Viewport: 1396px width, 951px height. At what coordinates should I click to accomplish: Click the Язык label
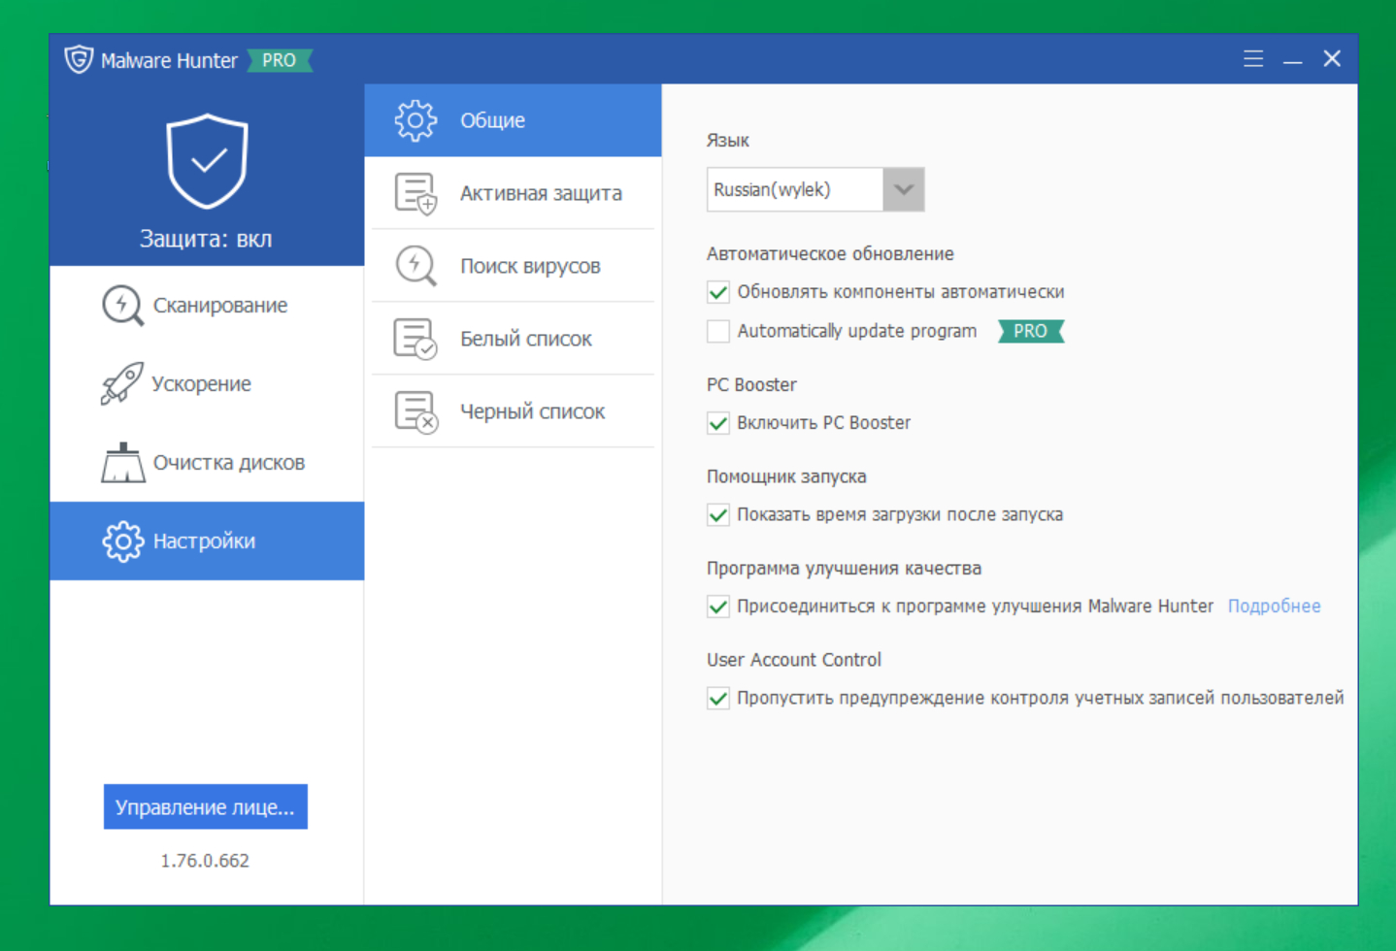click(x=728, y=141)
